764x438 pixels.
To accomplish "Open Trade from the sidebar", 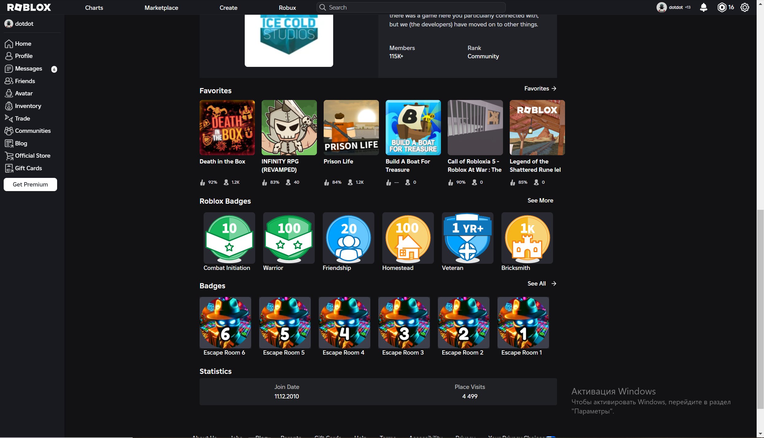I will pos(18,118).
